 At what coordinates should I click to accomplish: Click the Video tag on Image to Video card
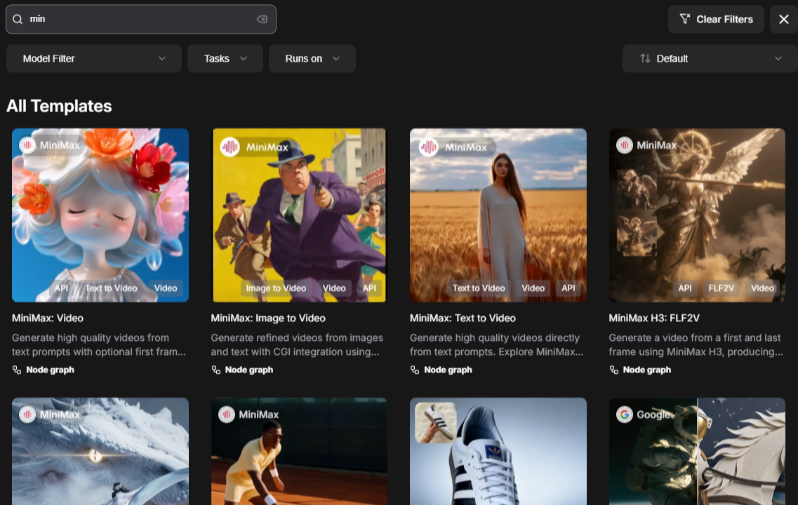tap(334, 288)
